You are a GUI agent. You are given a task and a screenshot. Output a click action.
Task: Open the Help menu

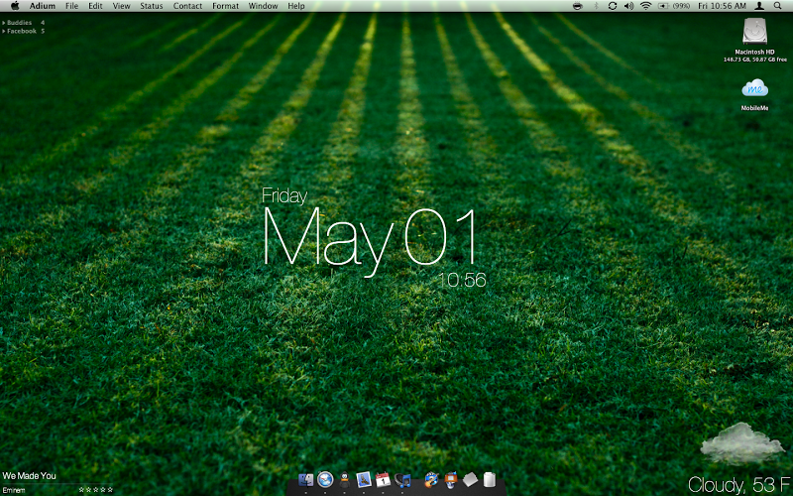[295, 6]
